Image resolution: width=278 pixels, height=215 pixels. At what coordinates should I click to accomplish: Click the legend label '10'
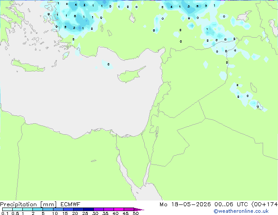click(55, 213)
